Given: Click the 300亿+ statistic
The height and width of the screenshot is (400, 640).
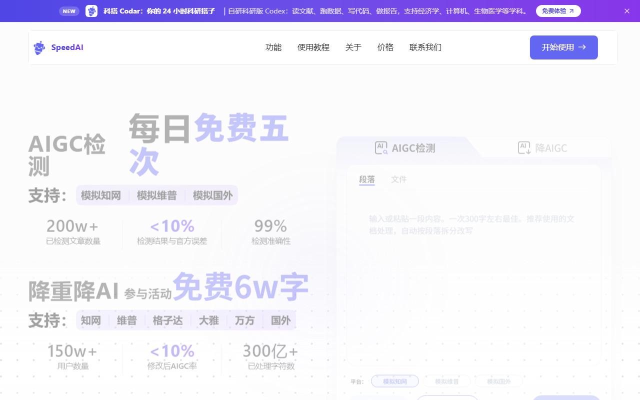Looking at the screenshot, I should (270, 351).
